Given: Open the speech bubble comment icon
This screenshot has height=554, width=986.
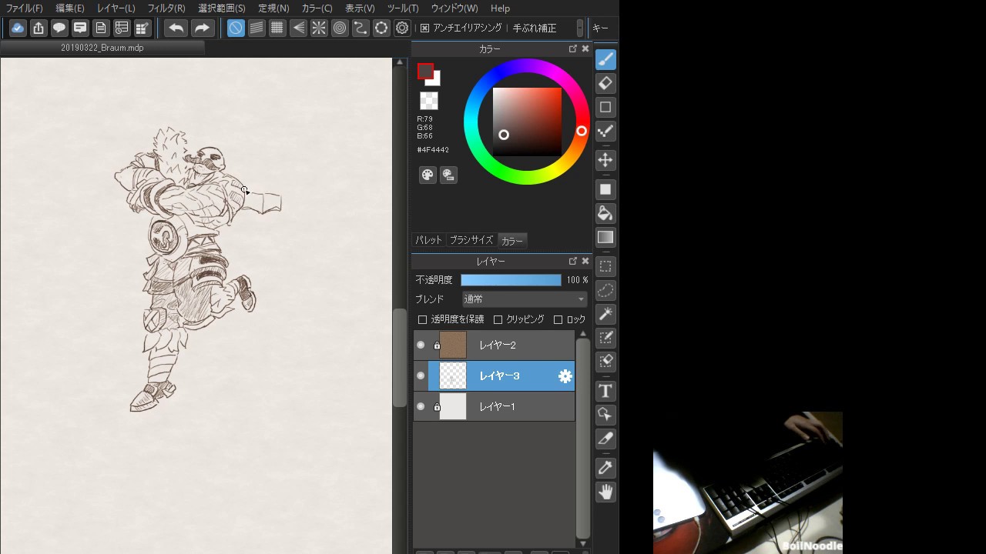Looking at the screenshot, I should coord(59,28).
